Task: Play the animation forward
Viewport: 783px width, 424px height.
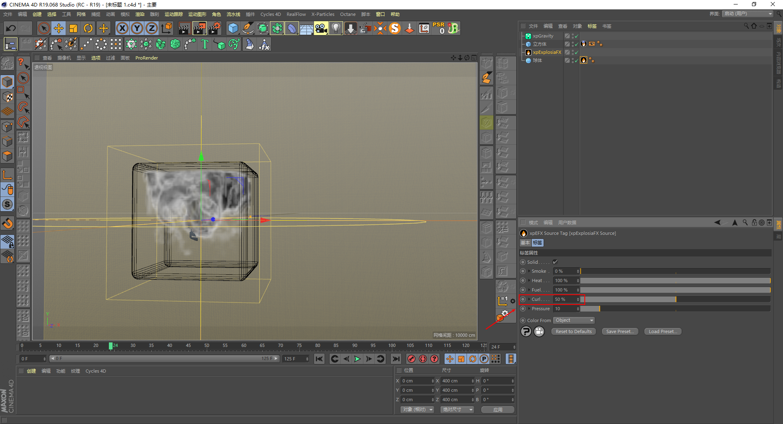Action: click(x=358, y=359)
